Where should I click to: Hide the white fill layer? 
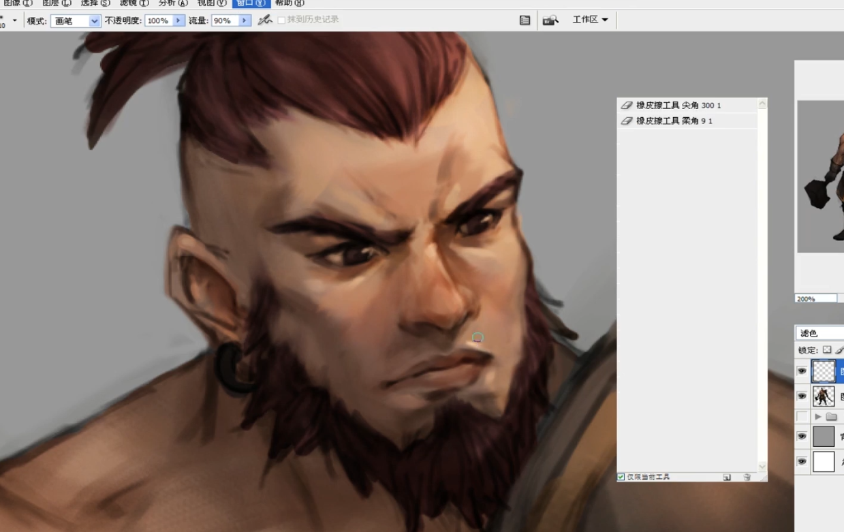(x=802, y=462)
